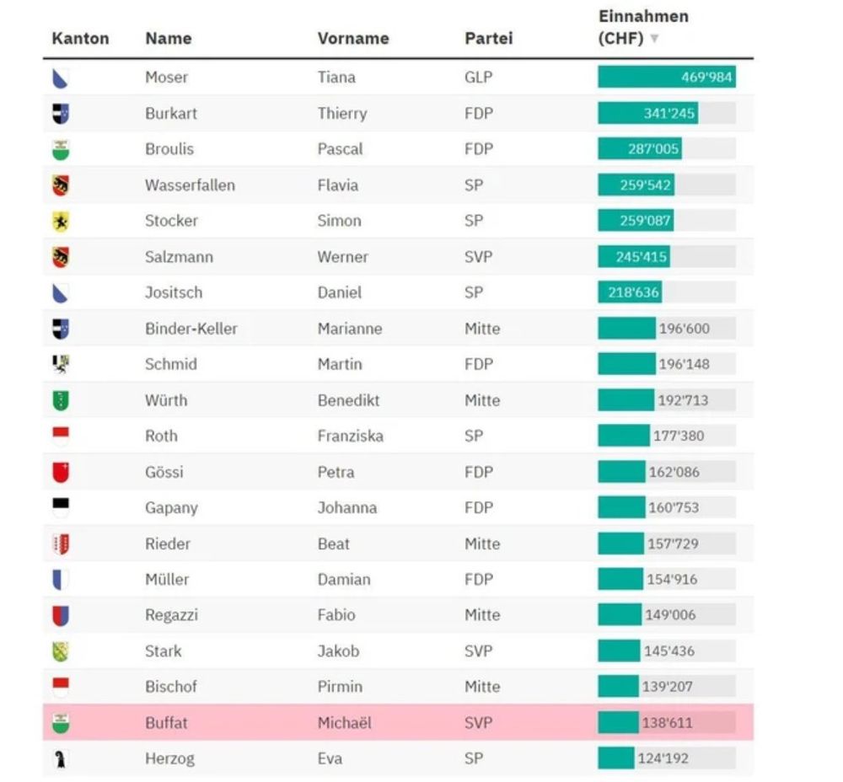Viewport: 843px width, 782px height.
Task: Click Aargau crest next to Burkart
Action: tap(61, 114)
